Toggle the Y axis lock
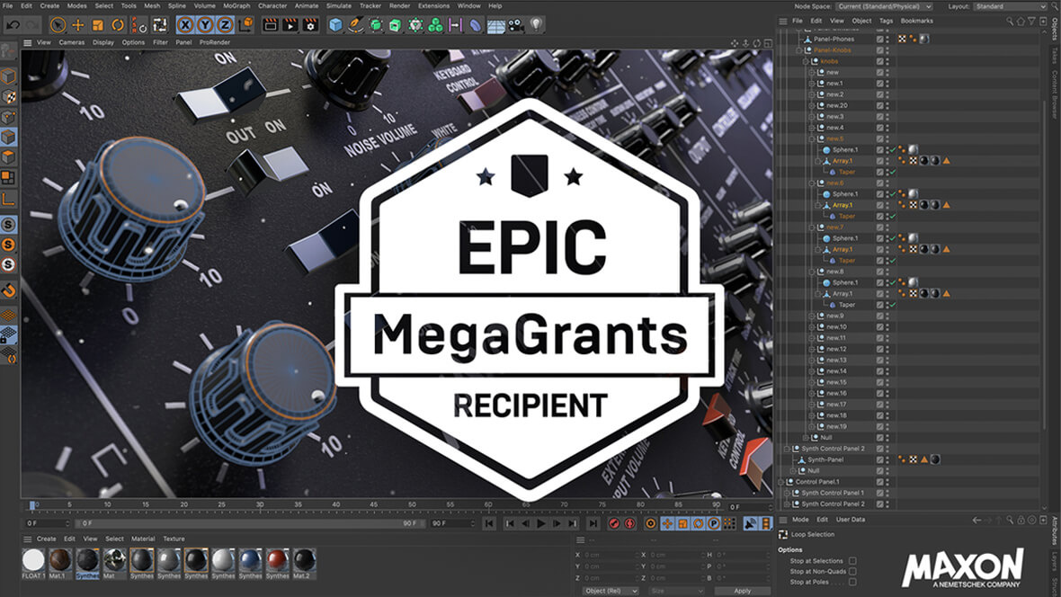This screenshot has width=1061, height=597. pos(205,25)
